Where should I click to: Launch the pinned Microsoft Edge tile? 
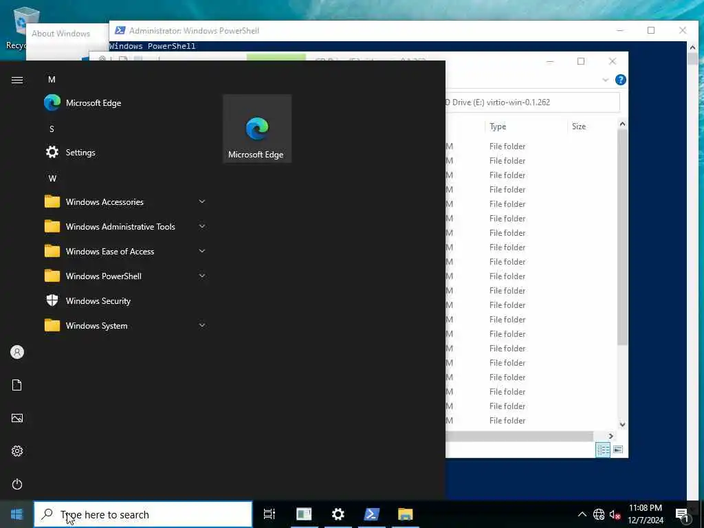257,129
